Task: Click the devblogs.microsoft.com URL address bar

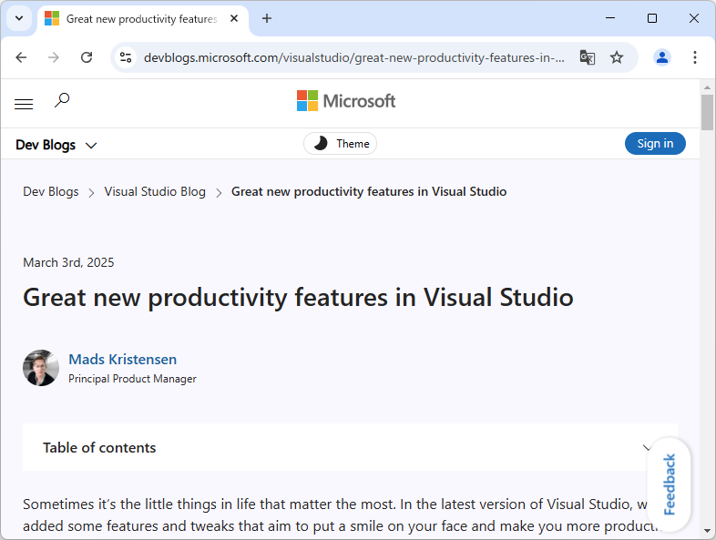Action: pos(353,57)
